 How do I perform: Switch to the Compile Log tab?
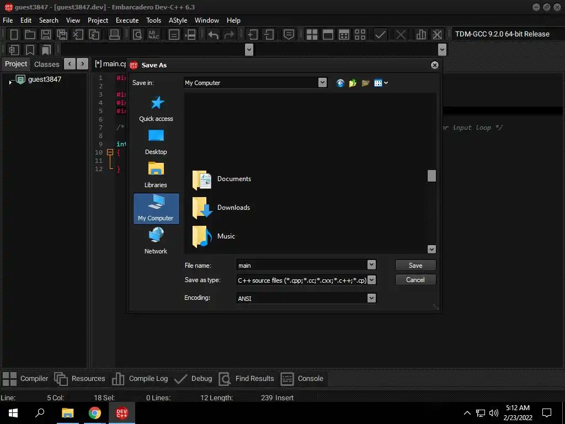140,379
